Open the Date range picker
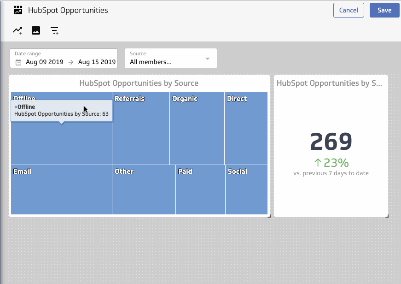401x284 pixels. coord(63,58)
